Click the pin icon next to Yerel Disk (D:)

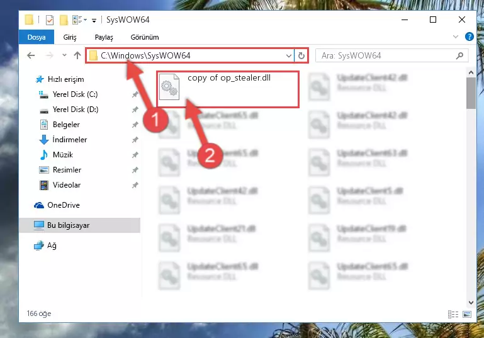(135, 110)
